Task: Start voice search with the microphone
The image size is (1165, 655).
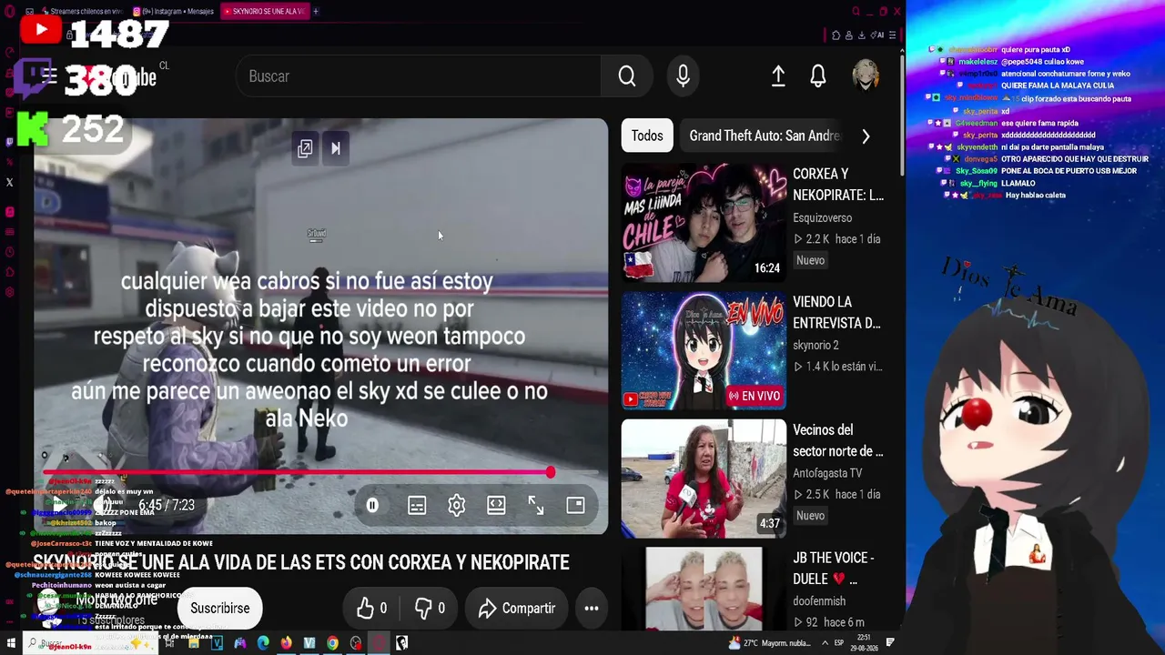Action: tap(683, 76)
